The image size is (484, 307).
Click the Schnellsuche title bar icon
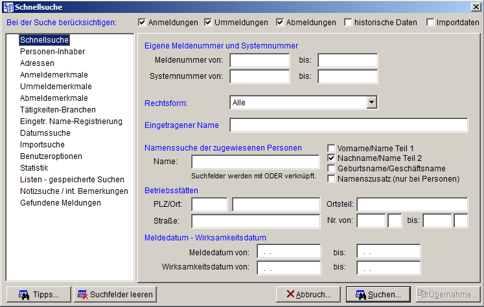tap(7, 6)
